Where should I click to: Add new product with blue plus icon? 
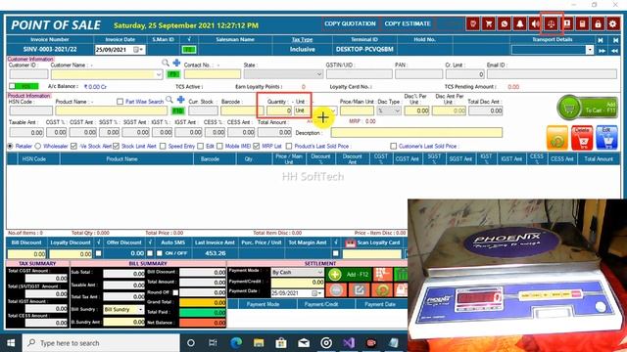(x=180, y=100)
